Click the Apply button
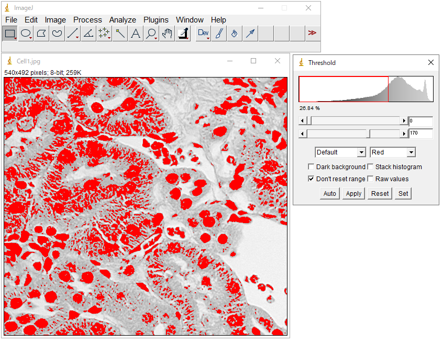 click(353, 194)
